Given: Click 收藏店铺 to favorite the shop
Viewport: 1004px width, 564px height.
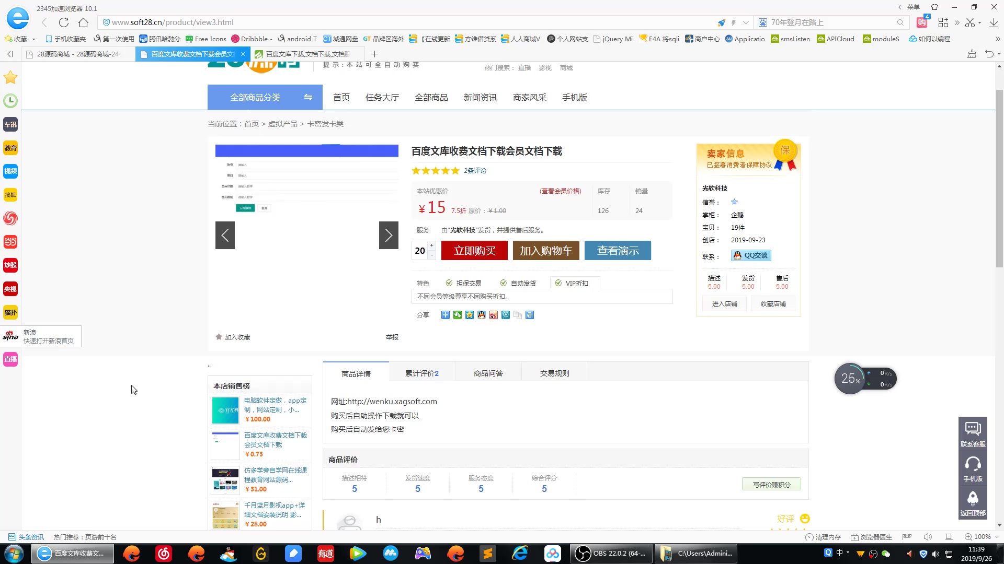Looking at the screenshot, I should point(773,303).
